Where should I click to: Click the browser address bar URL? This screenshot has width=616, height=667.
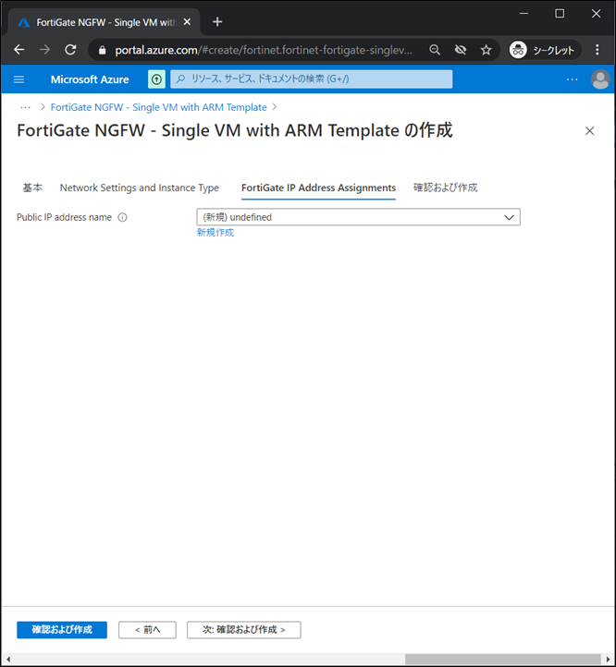click(x=264, y=50)
